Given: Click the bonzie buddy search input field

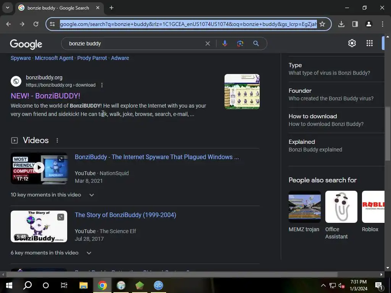Looking at the screenshot, I should 135,43.
